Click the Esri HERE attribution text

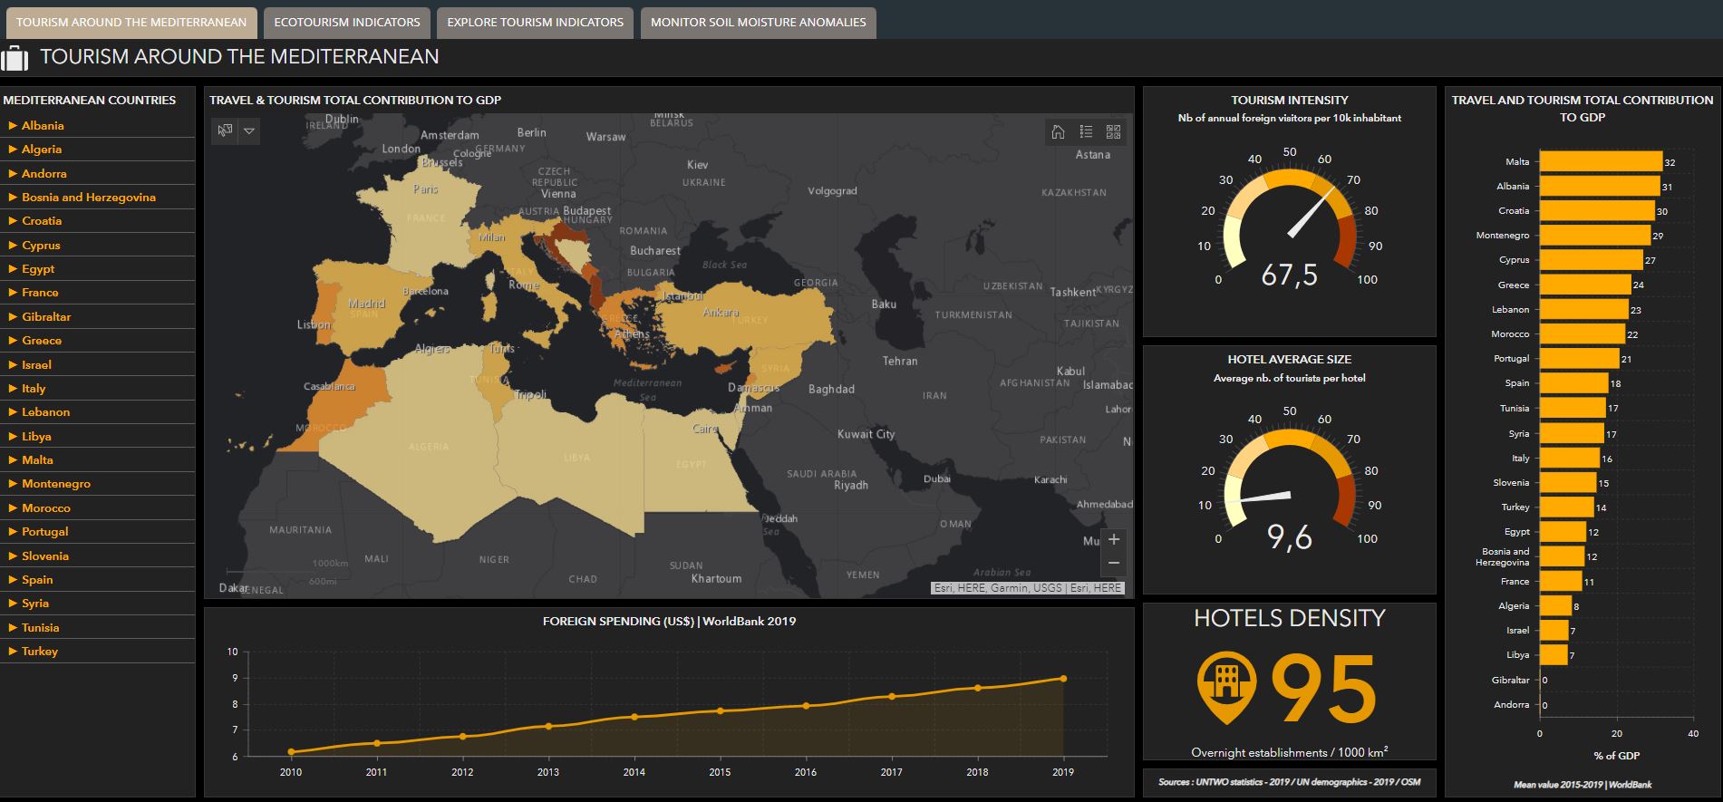[x=1028, y=588]
